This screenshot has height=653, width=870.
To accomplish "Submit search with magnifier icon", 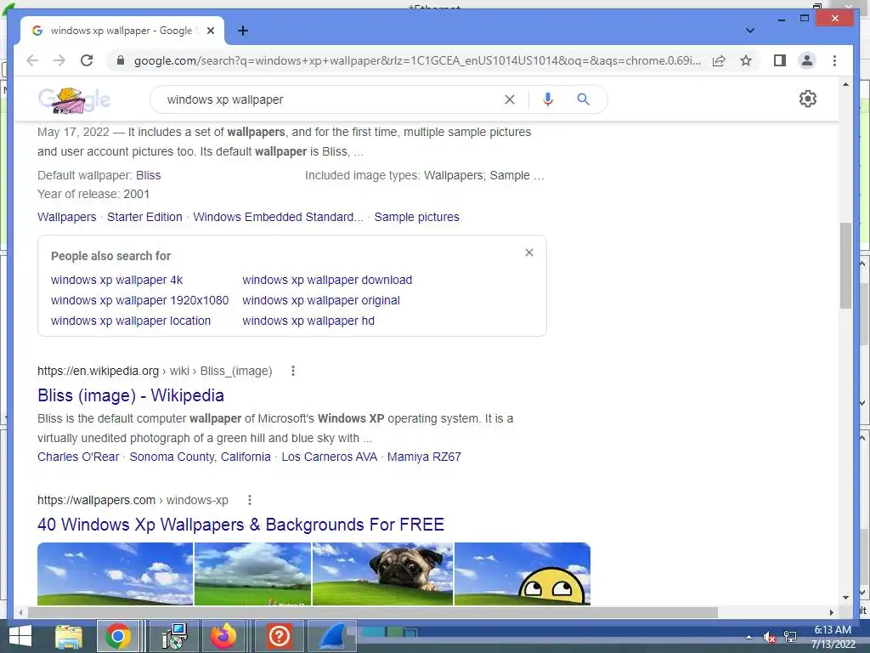I will pos(583,99).
